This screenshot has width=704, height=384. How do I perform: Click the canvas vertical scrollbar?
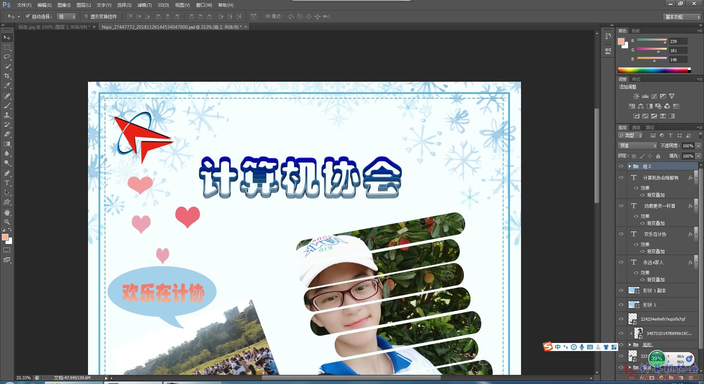597,156
